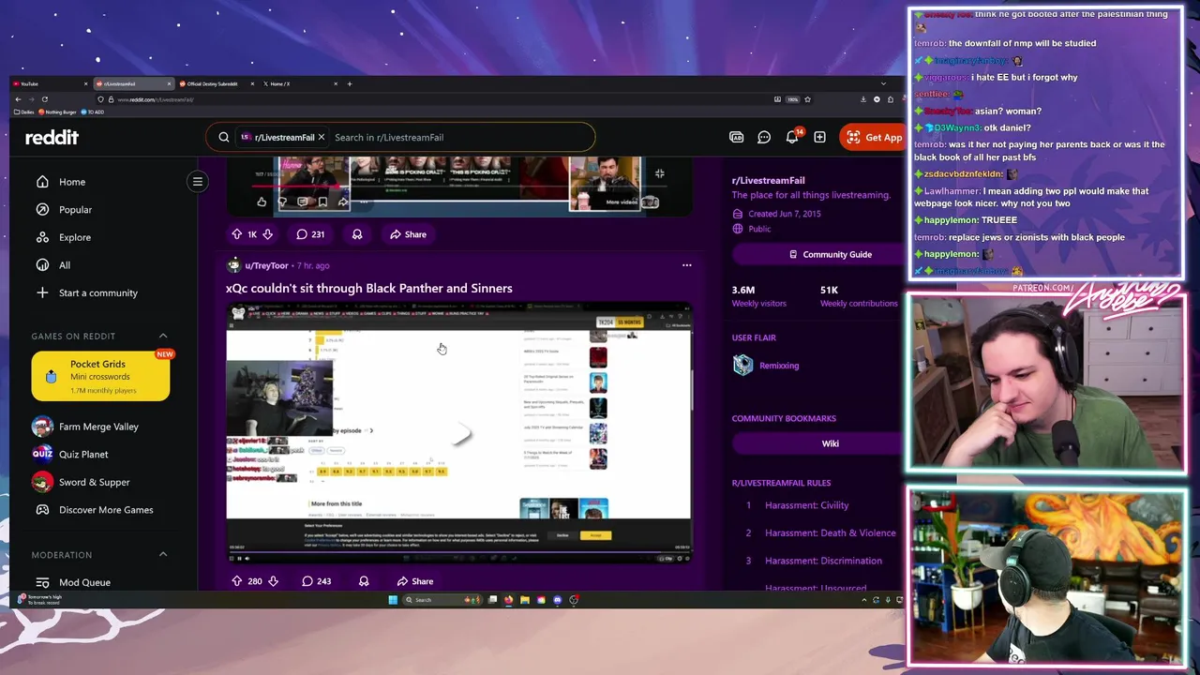
Task: Collapse the Moderation section
Action: (162, 555)
